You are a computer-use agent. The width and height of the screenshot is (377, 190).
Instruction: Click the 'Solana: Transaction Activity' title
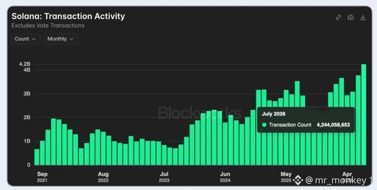pyautogui.click(x=68, y=16)
